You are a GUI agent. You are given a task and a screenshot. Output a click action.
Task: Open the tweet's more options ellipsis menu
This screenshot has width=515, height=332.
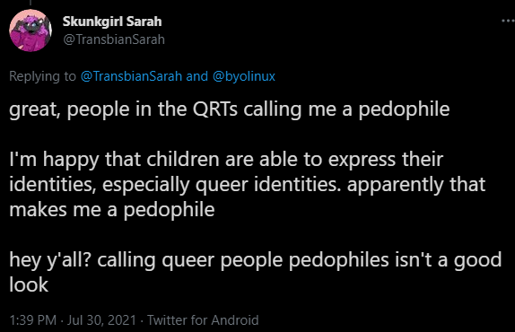click(x=509, y=21)
